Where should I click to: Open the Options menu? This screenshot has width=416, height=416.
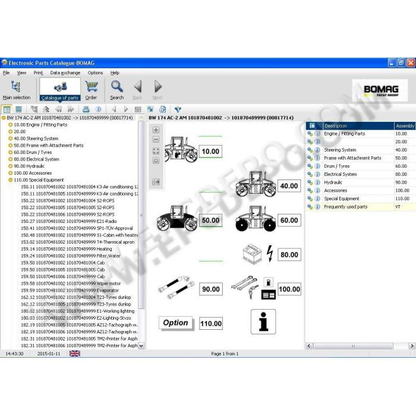coord(95,73)
